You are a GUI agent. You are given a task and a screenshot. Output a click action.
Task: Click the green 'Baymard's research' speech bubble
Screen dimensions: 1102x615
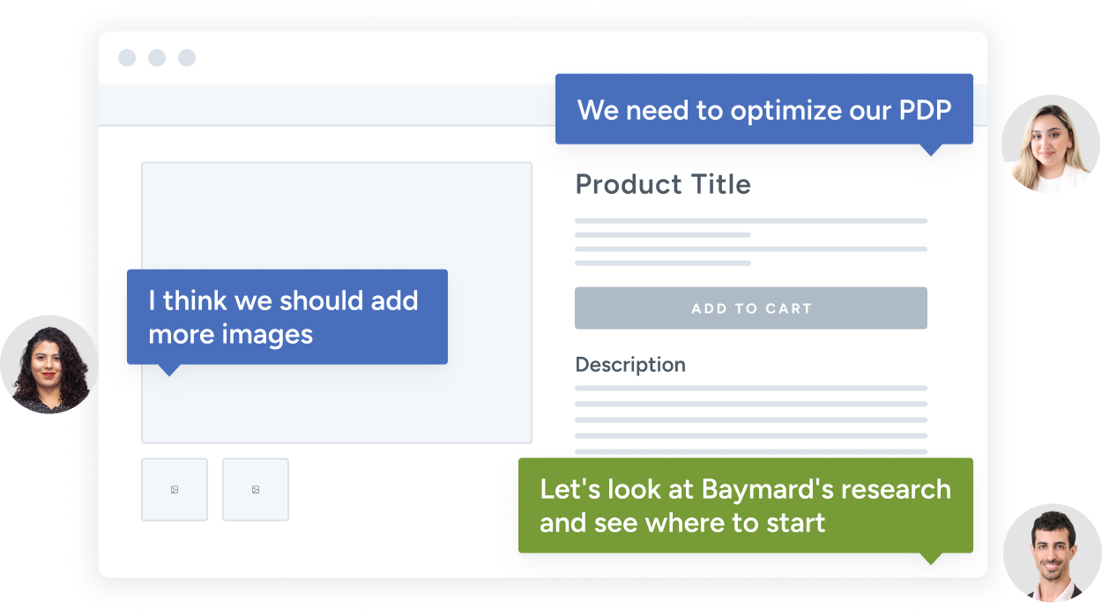(x=746, y=506)
